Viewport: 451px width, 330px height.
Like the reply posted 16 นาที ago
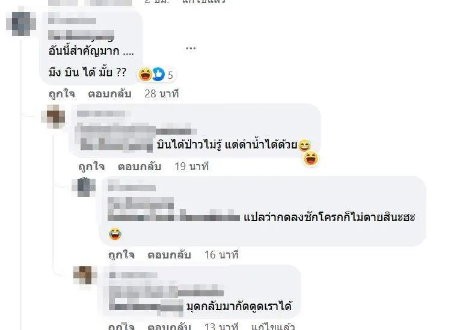point(121,255)
